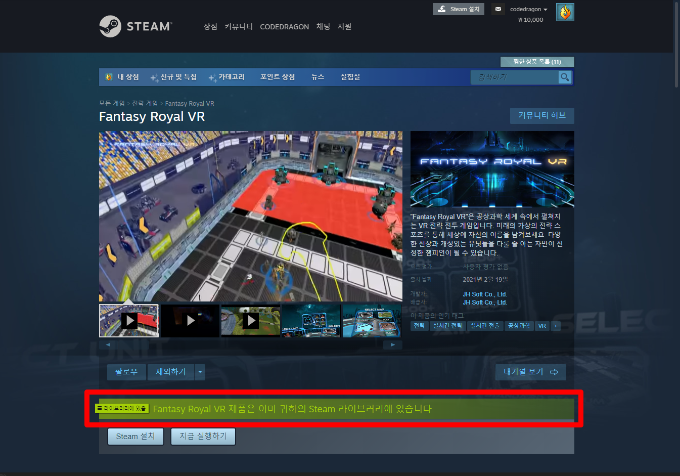Go to 실험실 tab
Screen dimensions: 680x476
(x=350, y=77)
